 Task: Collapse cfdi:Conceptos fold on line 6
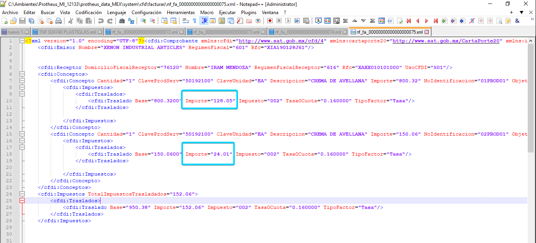point(22,74)
